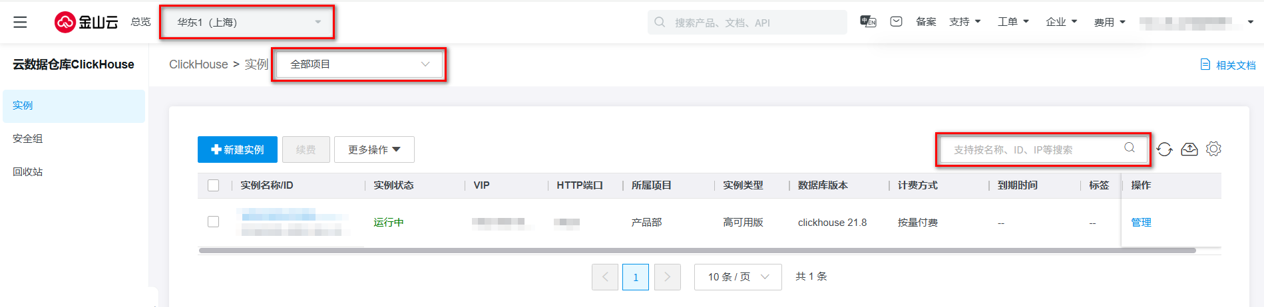Go to previous page arrow
The width and height of the screenshot is (1264, 307).
click(x=605, y=277)
